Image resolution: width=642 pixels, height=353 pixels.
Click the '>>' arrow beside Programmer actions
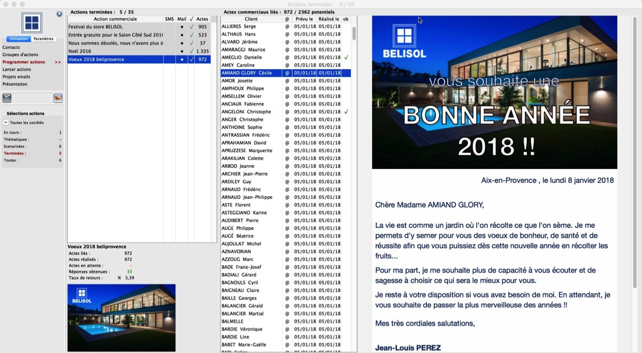pyautogui.click(x=58, y=62)
